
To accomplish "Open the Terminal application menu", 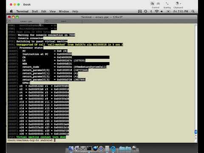I will click(x=22, y=11).
